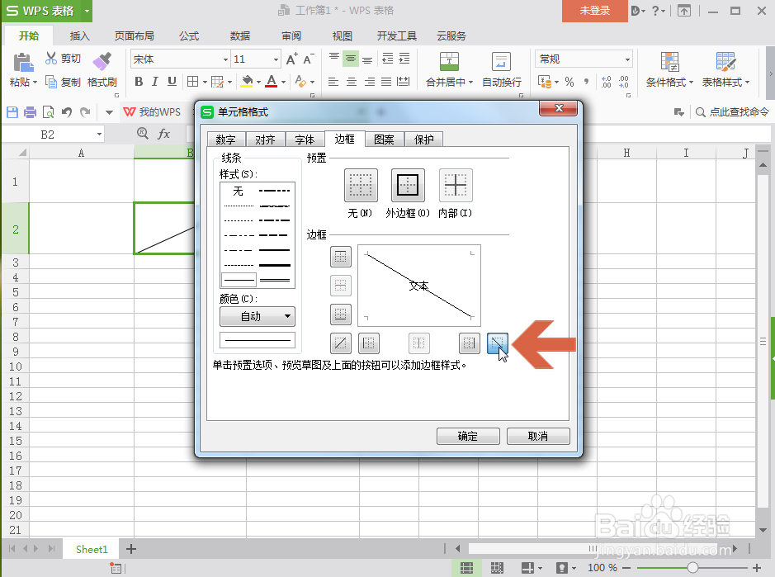This screenshot has width=775, height=577.
Task: Click the zoom in plus button
Action: [757, 568]
